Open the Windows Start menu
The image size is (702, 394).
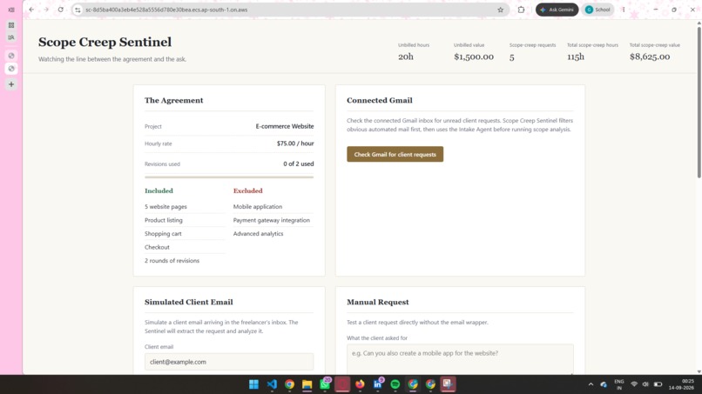pos(253,384)
